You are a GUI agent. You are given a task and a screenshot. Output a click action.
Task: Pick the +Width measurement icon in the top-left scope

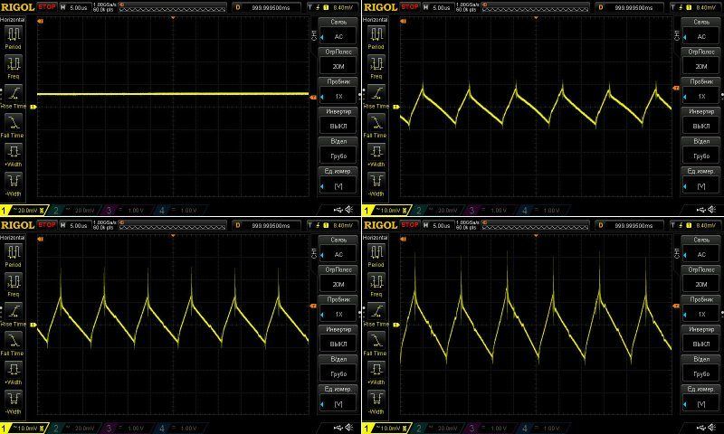(x=14, y=152)
